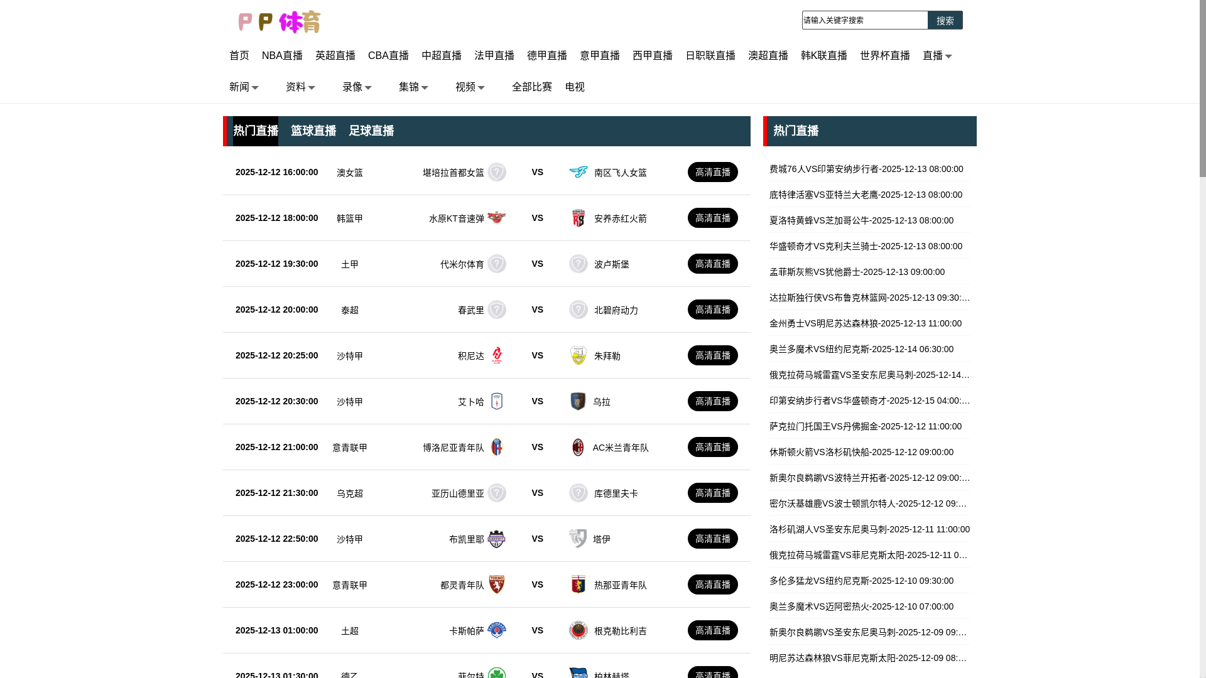Expand the 新闻 dropdown menu
This screenshot has height=678, width=1206.
pyautogui.click(x=244, y=87)
